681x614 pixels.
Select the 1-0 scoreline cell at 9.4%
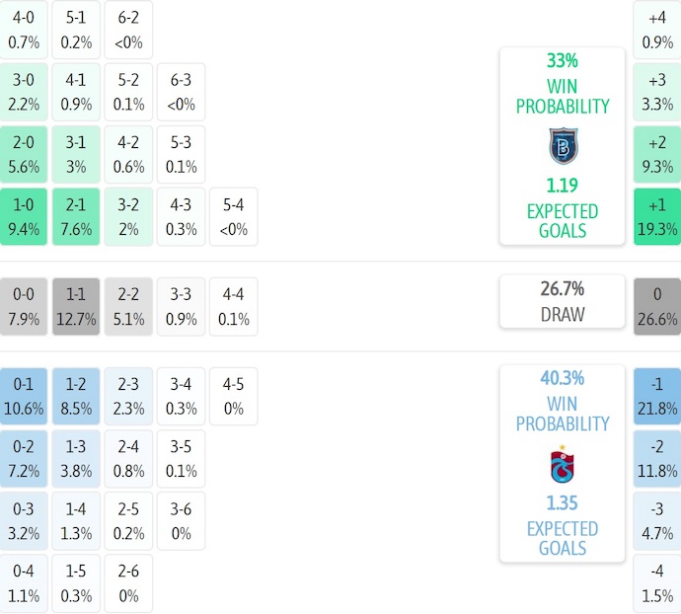click(x=24, y=217)
